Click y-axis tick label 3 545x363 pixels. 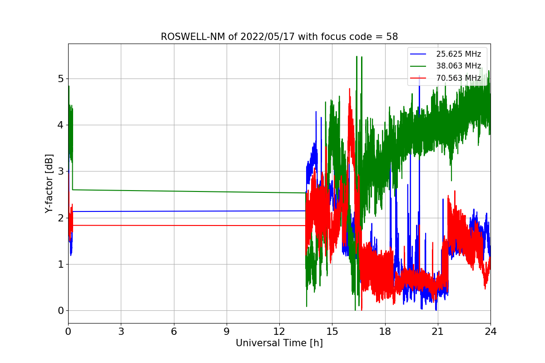point(60,172)
